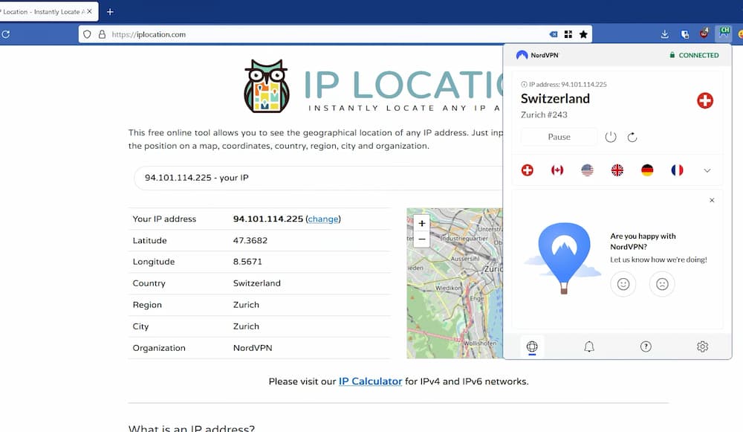
Task: Select United Kingdom flag in quick connect row
Action: click(617, 170)
